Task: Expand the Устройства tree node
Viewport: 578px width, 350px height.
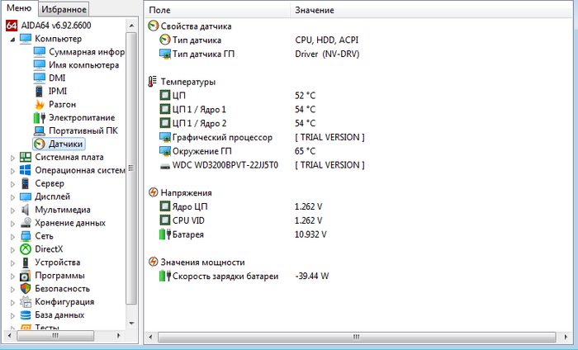Action: click(12, 263)
